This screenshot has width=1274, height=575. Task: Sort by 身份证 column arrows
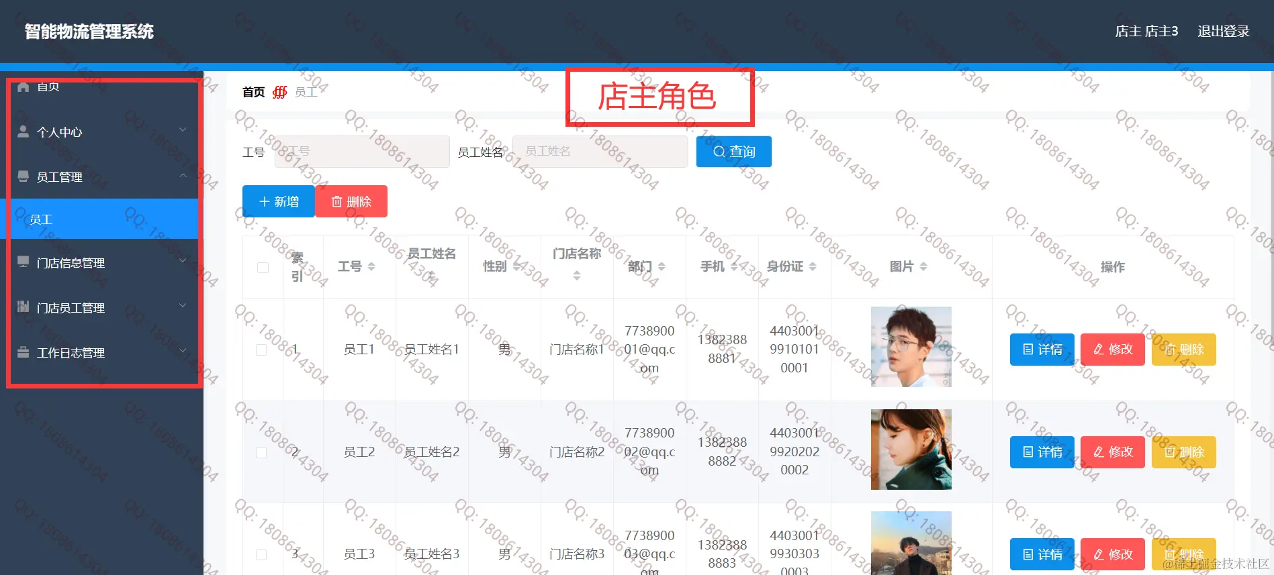pos(813,267)
